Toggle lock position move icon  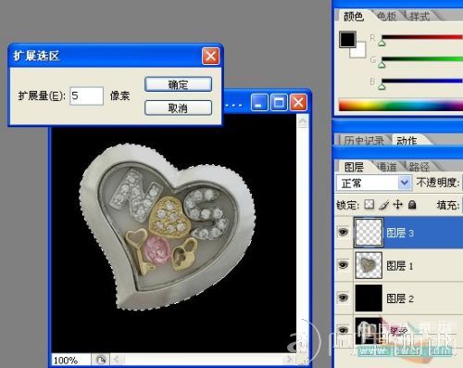pyautogui.click(x=398, y=204)
